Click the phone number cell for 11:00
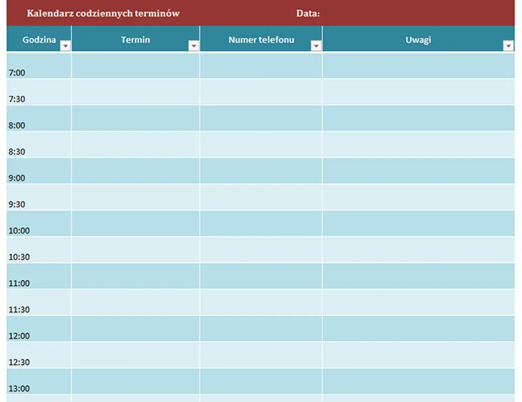The image size is (522, 402). pos(261,276)
